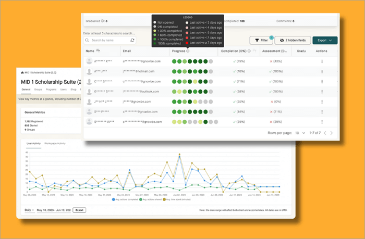Screen dimensions: 365x239
Task: Open actions menu for A*** J*** row
Action: click(x=322, y=71)
